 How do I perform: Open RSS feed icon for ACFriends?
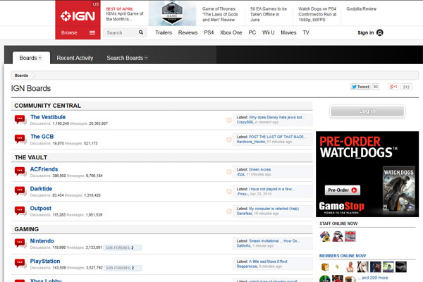(x=229, y=172)
